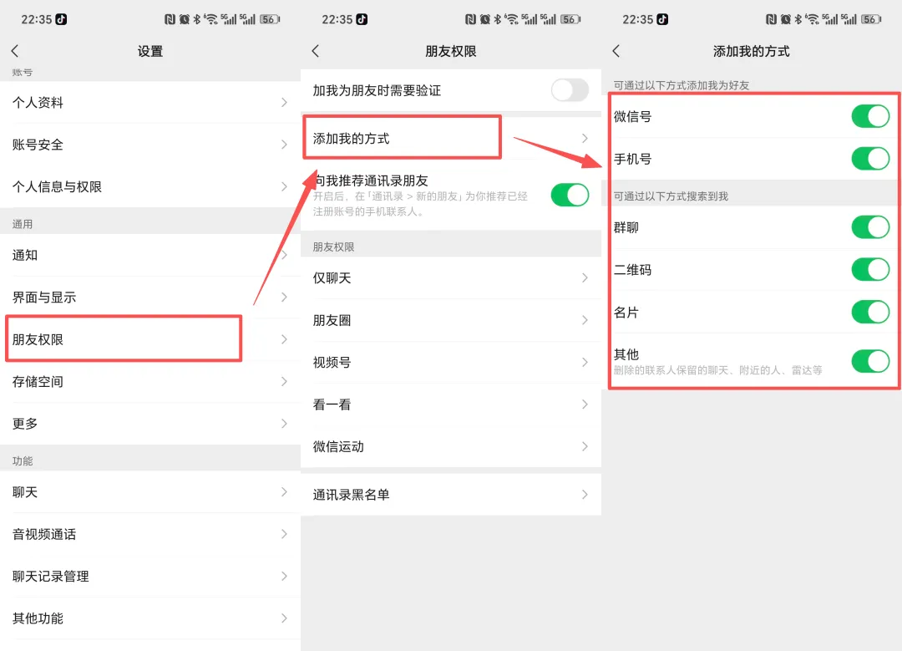Open chevron next to 账号安全

click(x=284, y=145)
